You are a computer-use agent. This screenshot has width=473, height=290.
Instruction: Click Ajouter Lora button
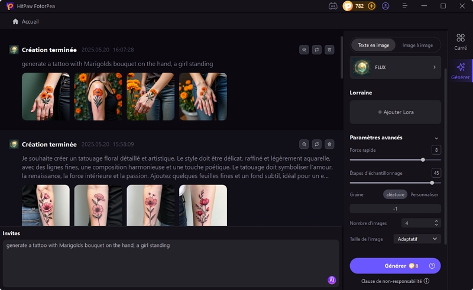tap(395, 112)
